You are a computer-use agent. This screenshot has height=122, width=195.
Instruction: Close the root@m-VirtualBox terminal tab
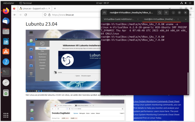(178, 19)
